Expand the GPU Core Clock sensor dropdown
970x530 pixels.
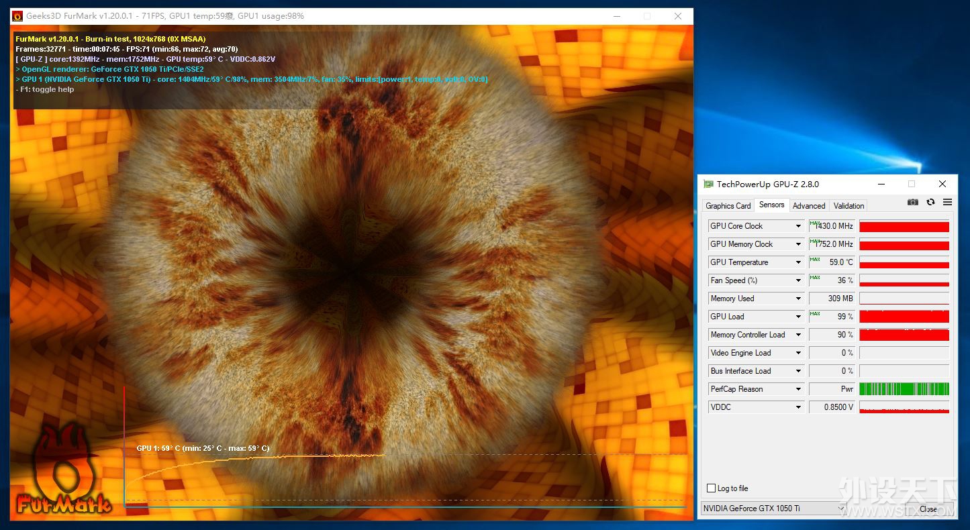(798, 226)
